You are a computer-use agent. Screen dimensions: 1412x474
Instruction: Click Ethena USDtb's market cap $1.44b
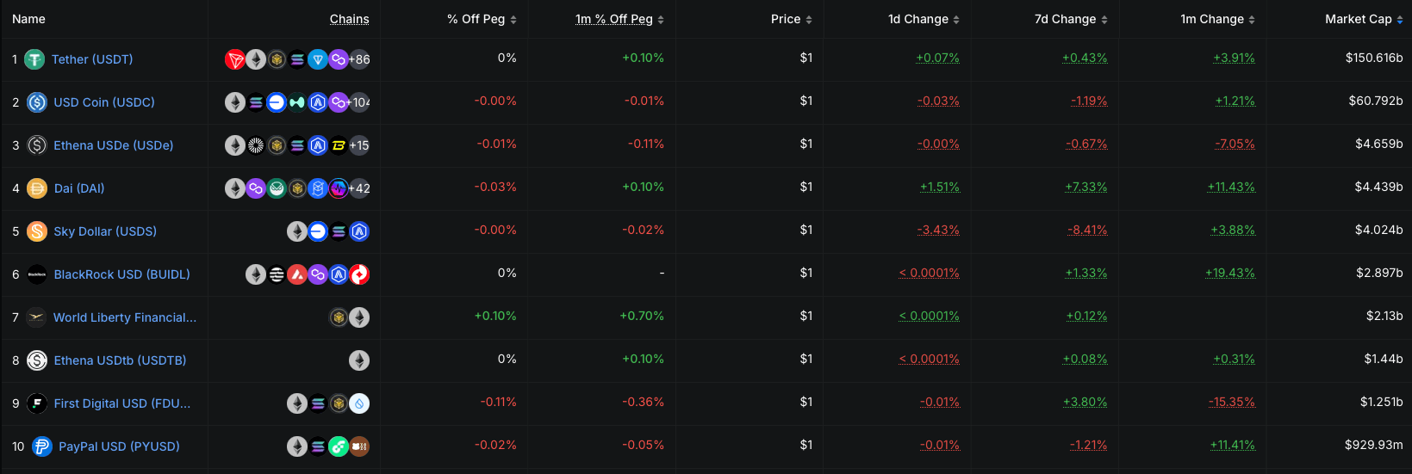click(1384, 359)
